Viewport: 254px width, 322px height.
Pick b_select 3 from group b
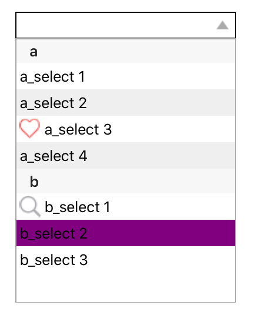point(126,260)
